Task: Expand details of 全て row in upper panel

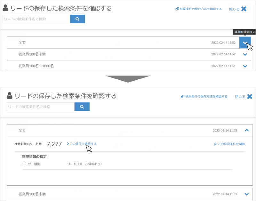Action: tap(245, 43)
